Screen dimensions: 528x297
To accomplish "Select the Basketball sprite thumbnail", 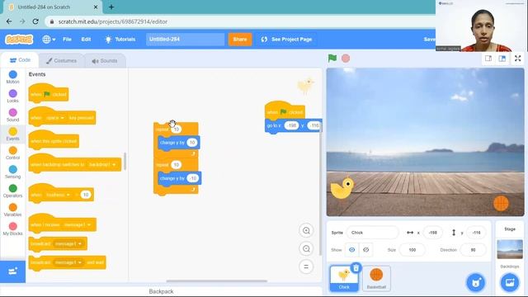I will coord(376,278).
